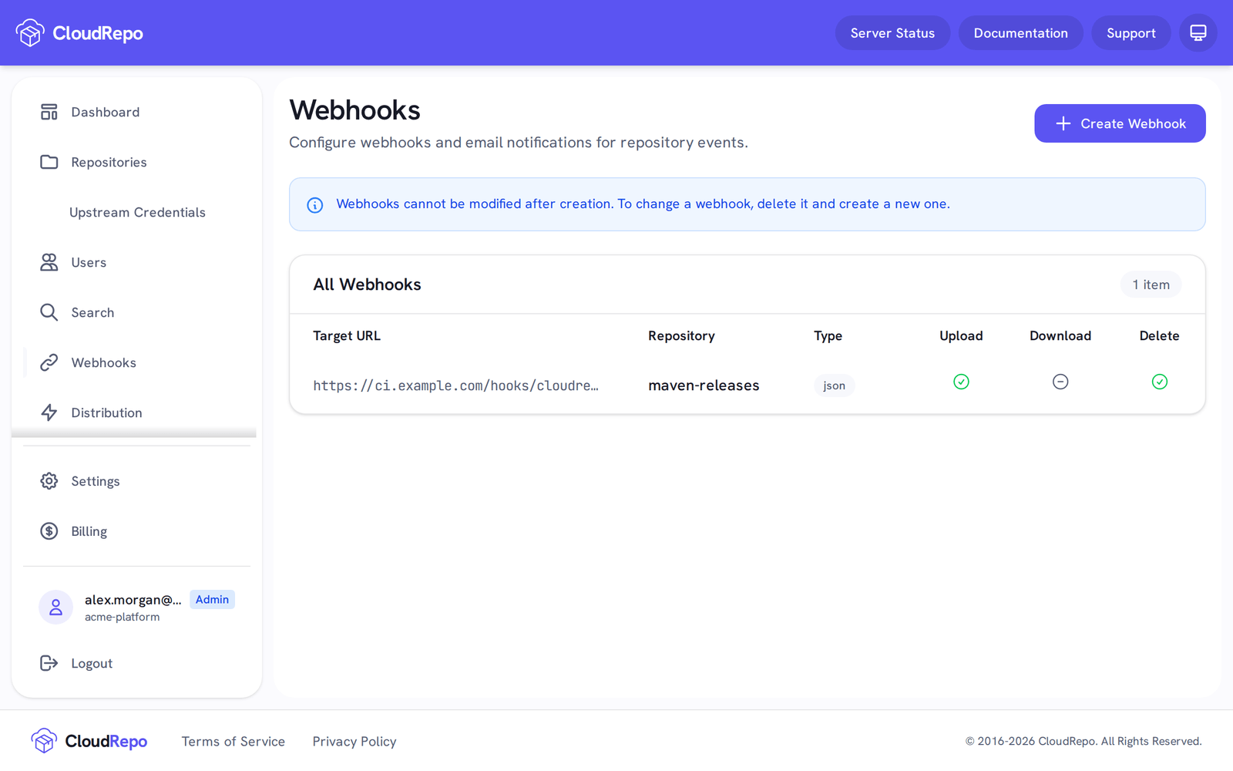Click the Repositories folder icon

(x=49, y=162)
